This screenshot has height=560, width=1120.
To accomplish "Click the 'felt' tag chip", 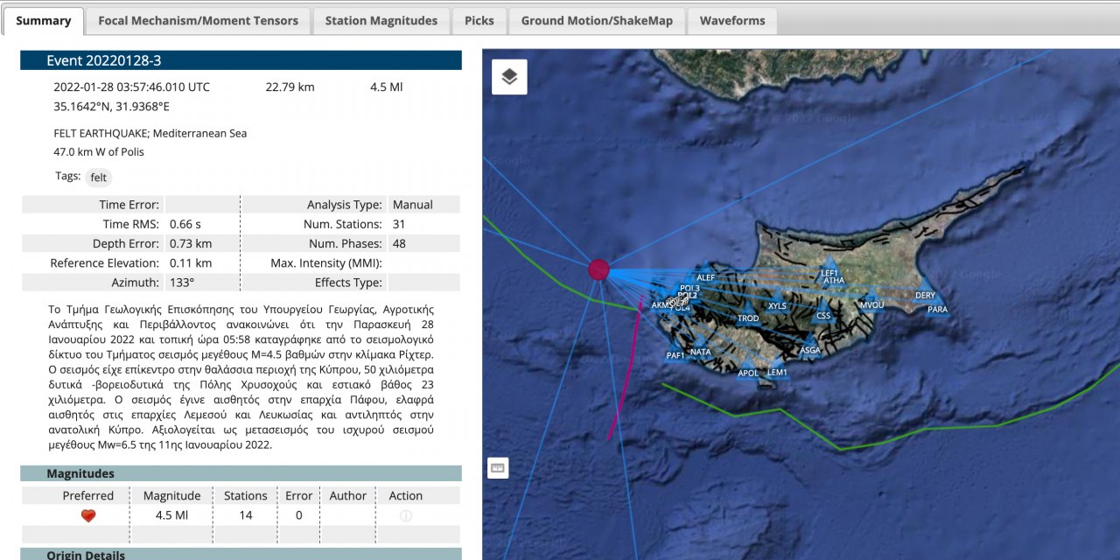I will 99,178.
